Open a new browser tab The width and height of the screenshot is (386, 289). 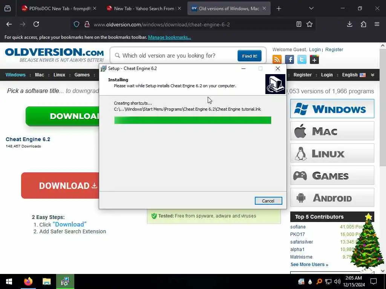[279, 9]
